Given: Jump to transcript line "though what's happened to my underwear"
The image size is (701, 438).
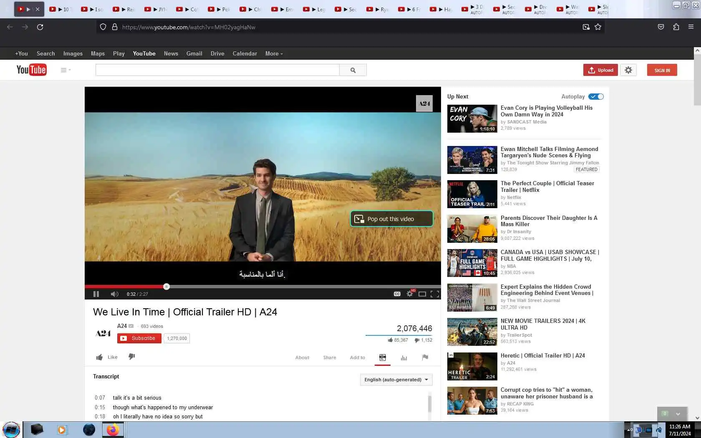Looking at the screenshot, I should [163, 408].
